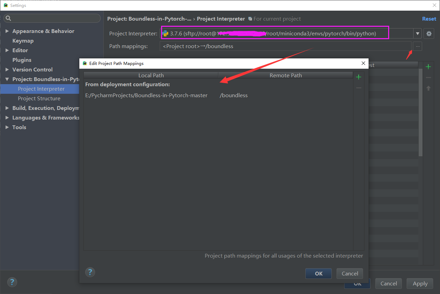Open path mappings editor via ellipsis button
The height and width of the screenshot is (294, 440).
[x=417, y=46]
